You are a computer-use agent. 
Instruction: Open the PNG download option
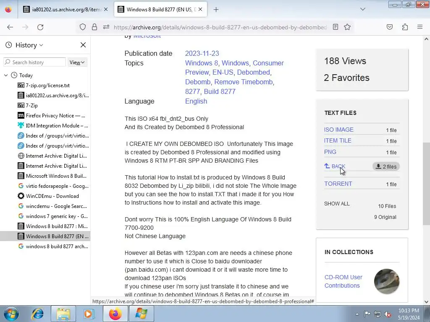coord(330,152)
